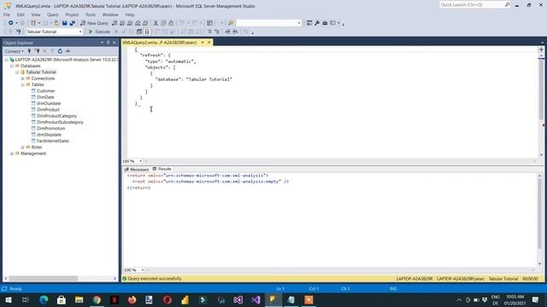547x307 pixels.
Task: Expand the Management node
Action: click(12, 153)
